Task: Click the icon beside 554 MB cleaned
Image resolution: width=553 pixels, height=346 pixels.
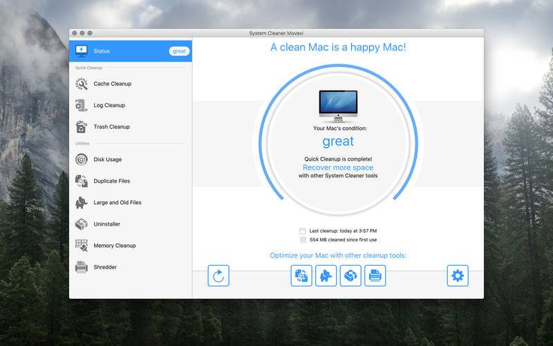Action: click(x=303, y=240)
